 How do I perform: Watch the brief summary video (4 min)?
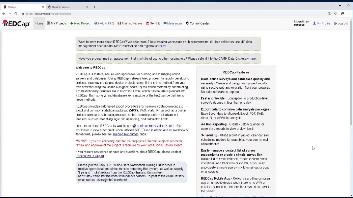pyautogui.click(x=155, y=126)
